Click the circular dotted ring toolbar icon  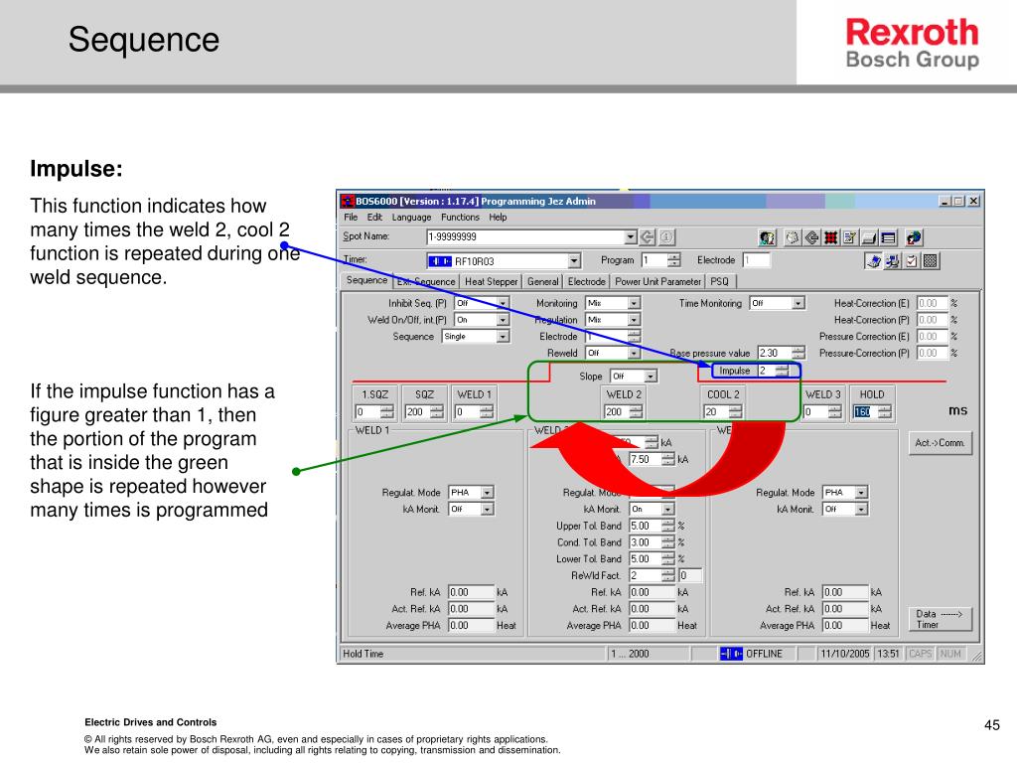[792, 238]
